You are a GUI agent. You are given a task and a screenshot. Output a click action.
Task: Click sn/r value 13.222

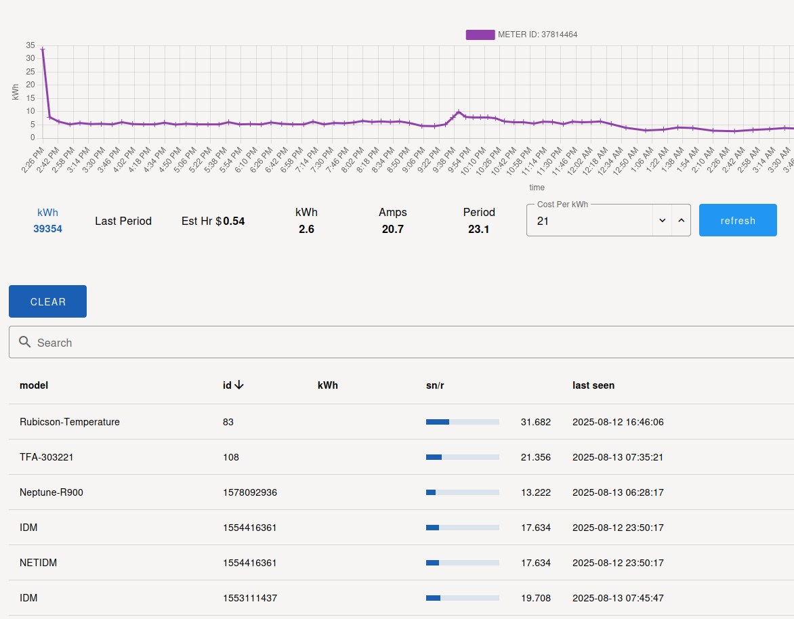coord(535,492)
